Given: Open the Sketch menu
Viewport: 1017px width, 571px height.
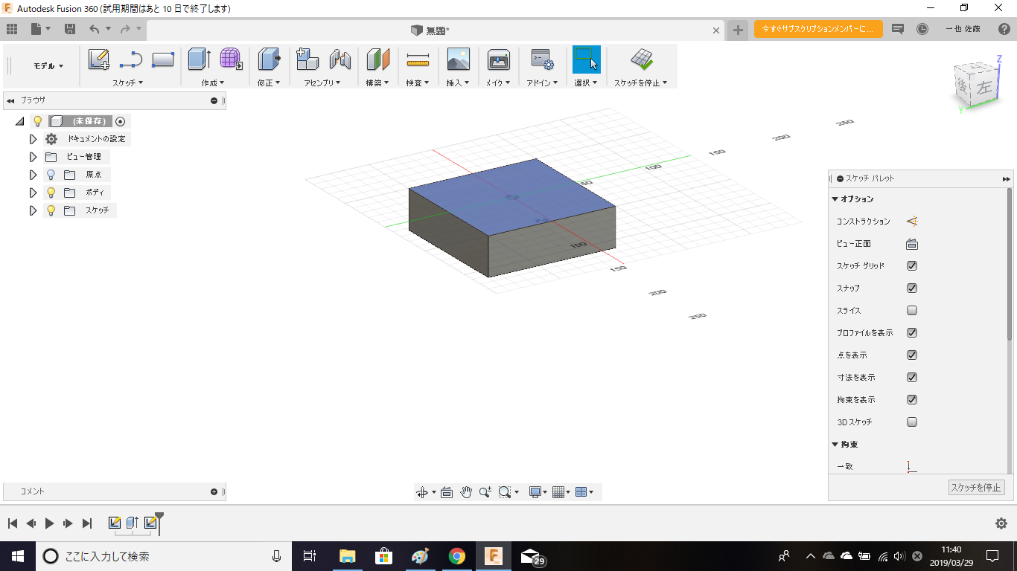Looking at the screenshot, I should coord(128,83).
